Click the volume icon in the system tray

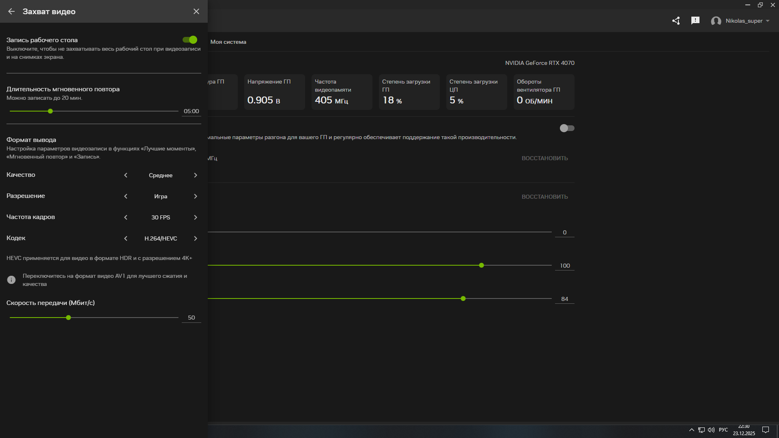[711, 430]
